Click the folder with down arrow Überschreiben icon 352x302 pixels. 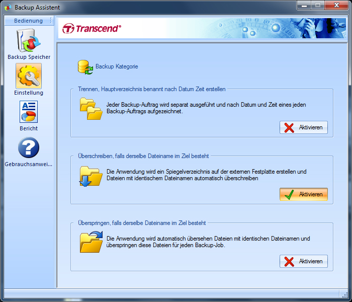(91, 176)
